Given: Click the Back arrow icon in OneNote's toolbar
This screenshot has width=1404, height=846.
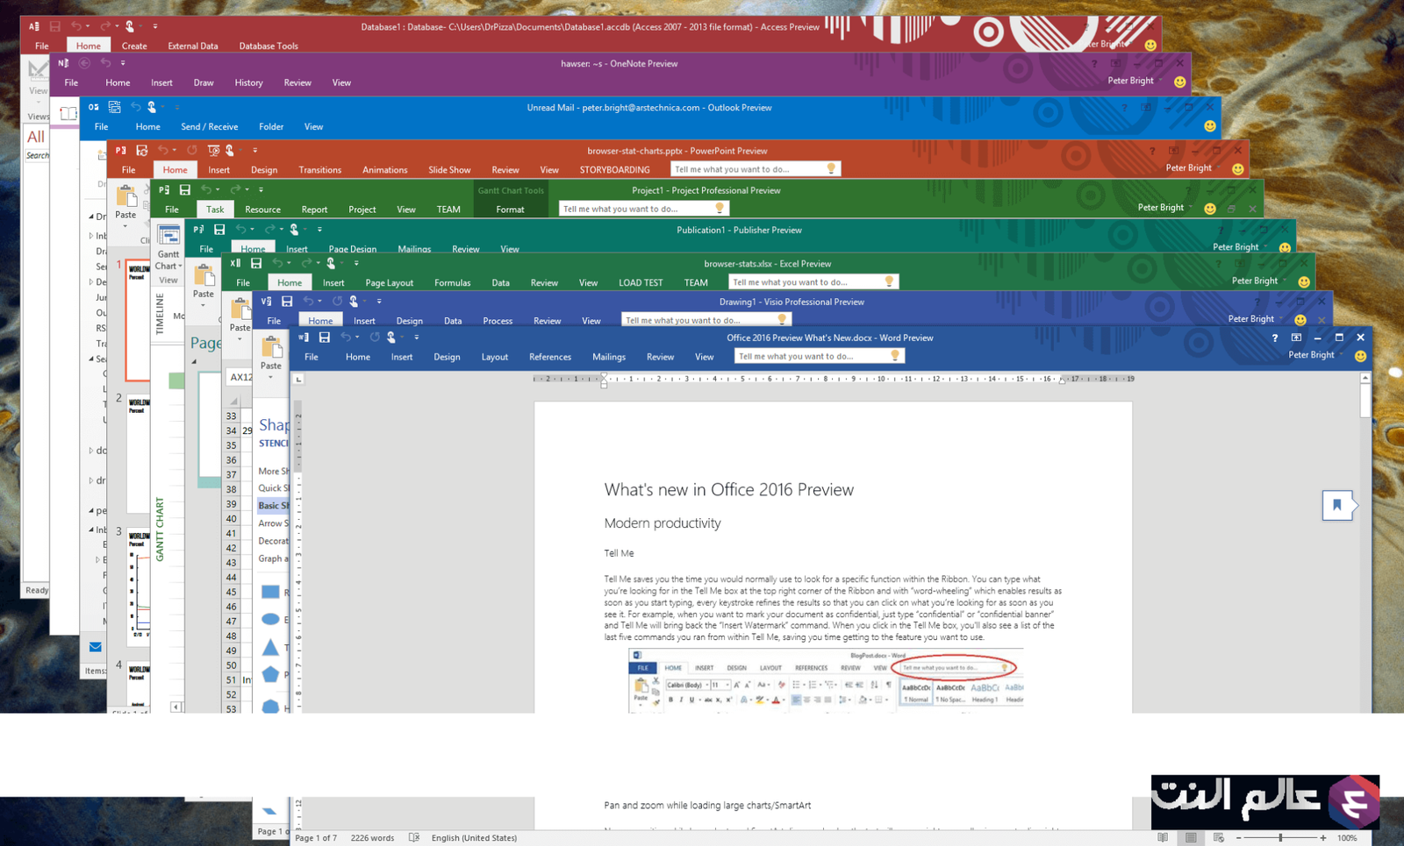Looking at the screenshot, I should [x=84, y=63].
